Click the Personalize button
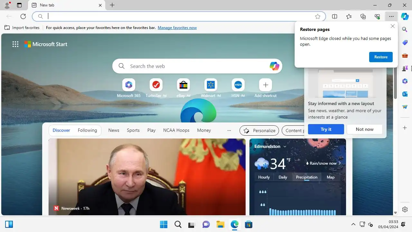This screenshot has width=412, height=232. (x=259, y=130)
